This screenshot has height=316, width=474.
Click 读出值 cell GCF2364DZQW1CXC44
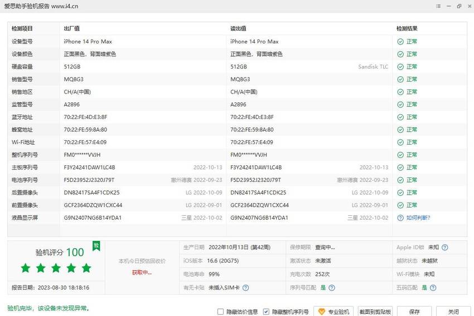click(259, 205)
